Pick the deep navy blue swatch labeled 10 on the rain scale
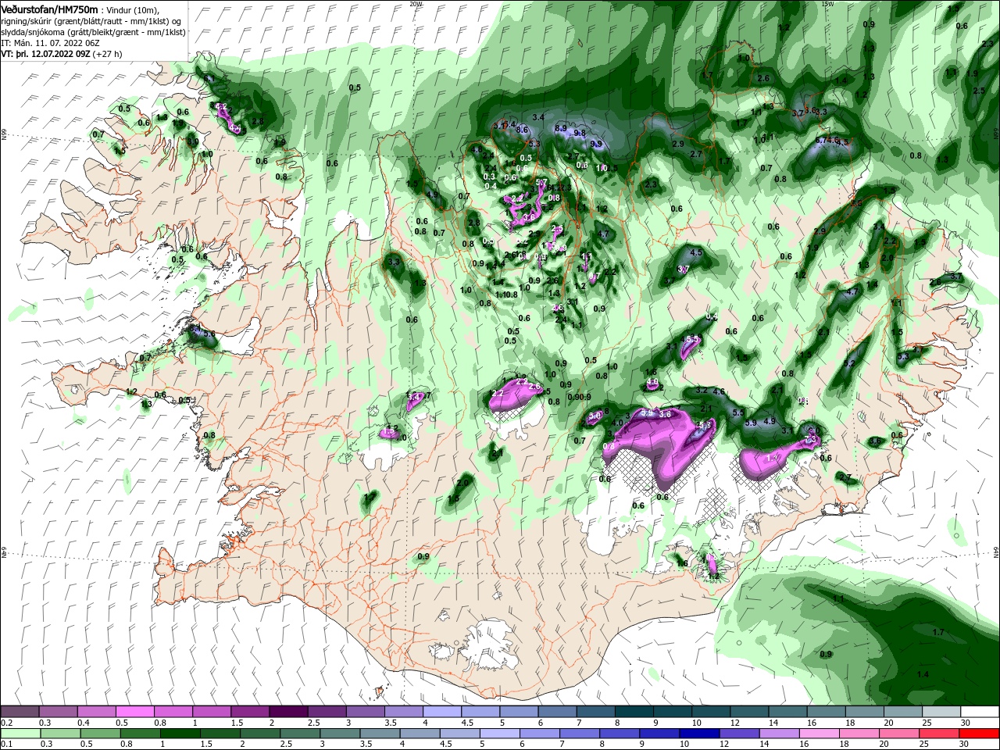The height and width of the screenshot is (750, 1000). [698, 734]
